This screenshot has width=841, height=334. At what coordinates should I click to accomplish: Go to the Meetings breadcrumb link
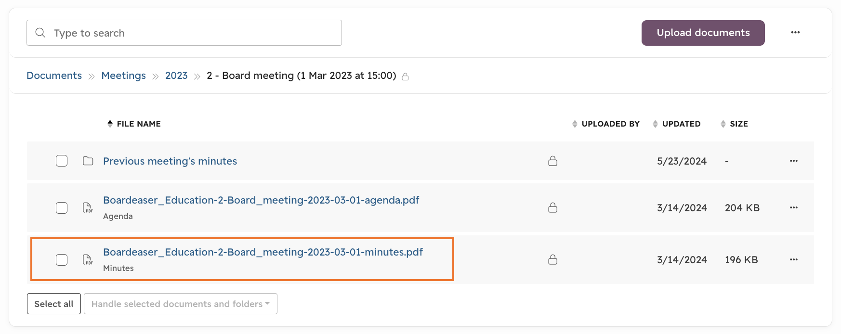[123, 76]
